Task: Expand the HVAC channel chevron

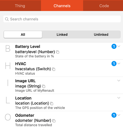Action: (119, 63)
